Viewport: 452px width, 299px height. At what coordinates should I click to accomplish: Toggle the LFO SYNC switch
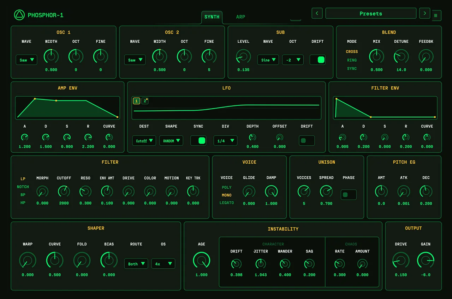198,141
